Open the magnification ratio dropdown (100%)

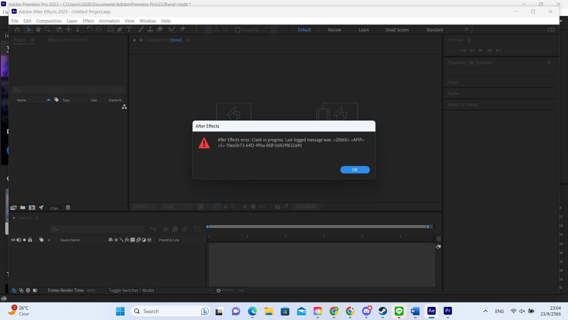tap(144, 207)
